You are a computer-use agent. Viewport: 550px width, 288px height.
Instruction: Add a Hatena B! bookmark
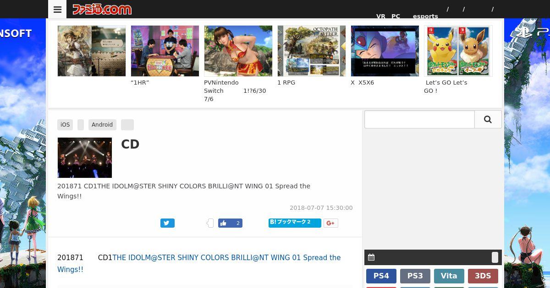click(x=295, y=223)
